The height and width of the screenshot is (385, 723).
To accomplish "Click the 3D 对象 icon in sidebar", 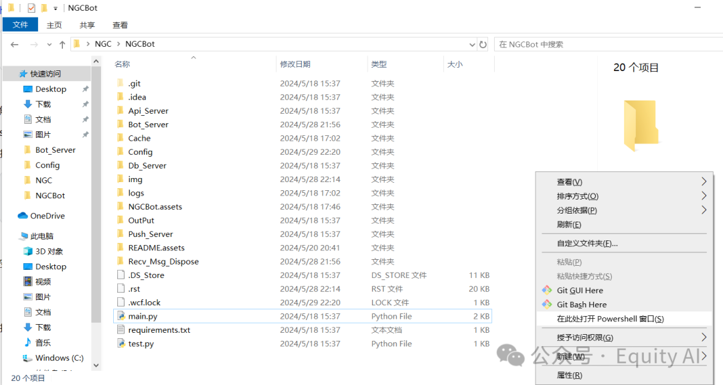I will (x=27, y=251).
